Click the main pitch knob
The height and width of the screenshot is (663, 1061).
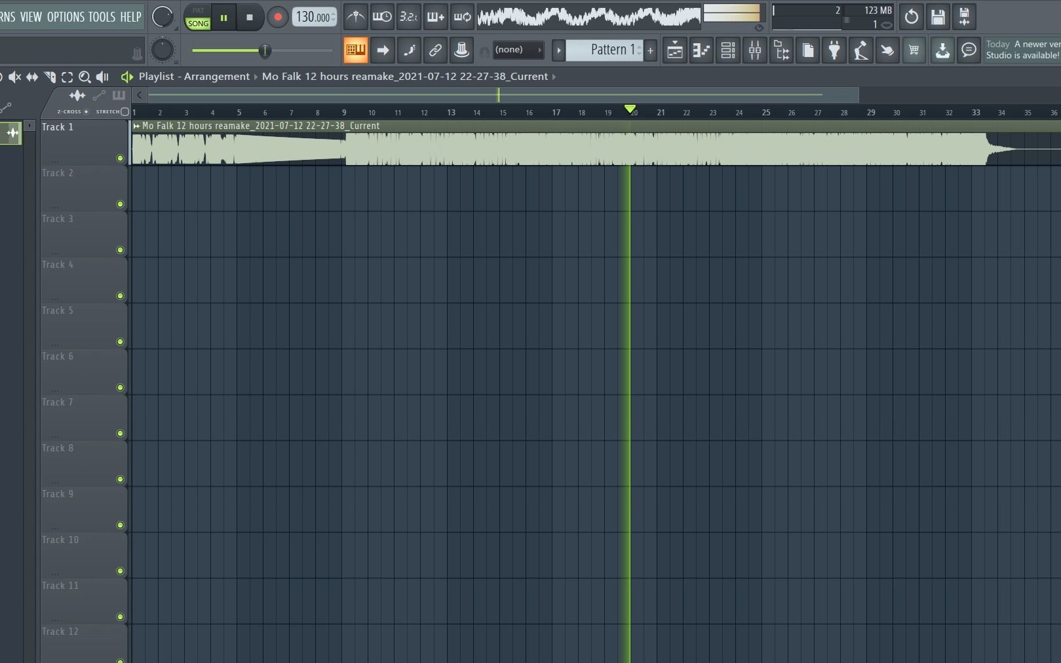[x=163, y=50]
